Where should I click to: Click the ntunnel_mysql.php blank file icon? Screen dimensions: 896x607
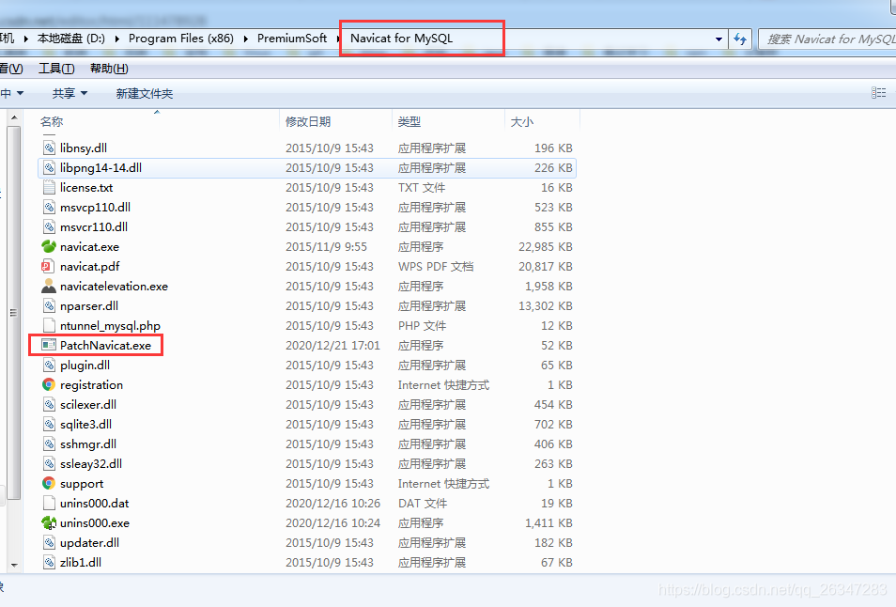pyautogui.click(x=49, y=326)
